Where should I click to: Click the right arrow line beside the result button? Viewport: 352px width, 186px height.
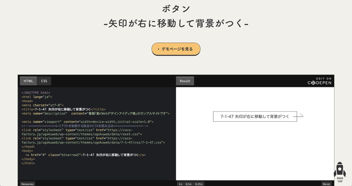coord(298,116)
